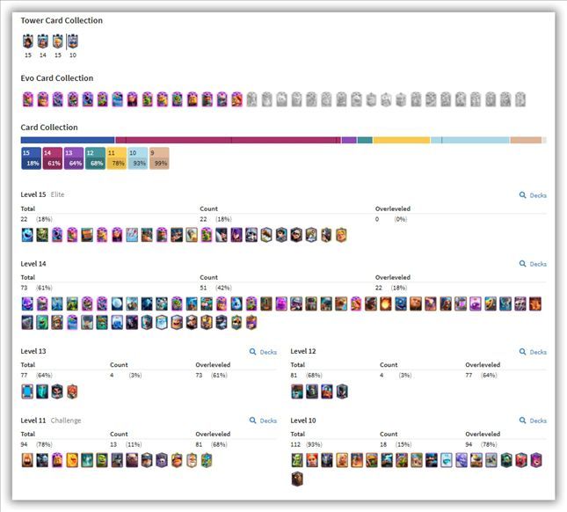Open the Goblins card in Level 10
This screenshot has width=567, height=512.
297,460
